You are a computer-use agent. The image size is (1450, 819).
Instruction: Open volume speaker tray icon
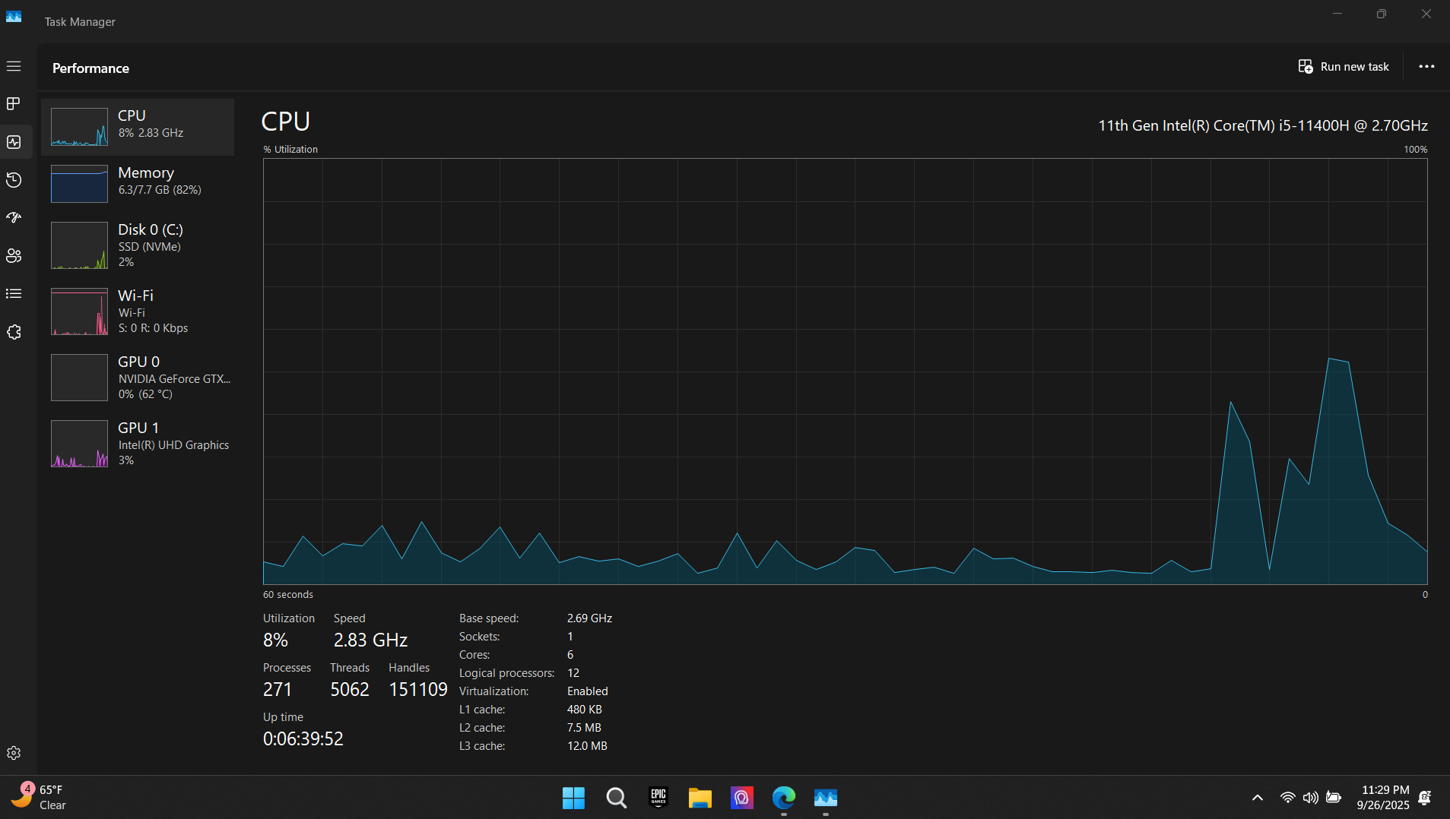point(1310,798)
